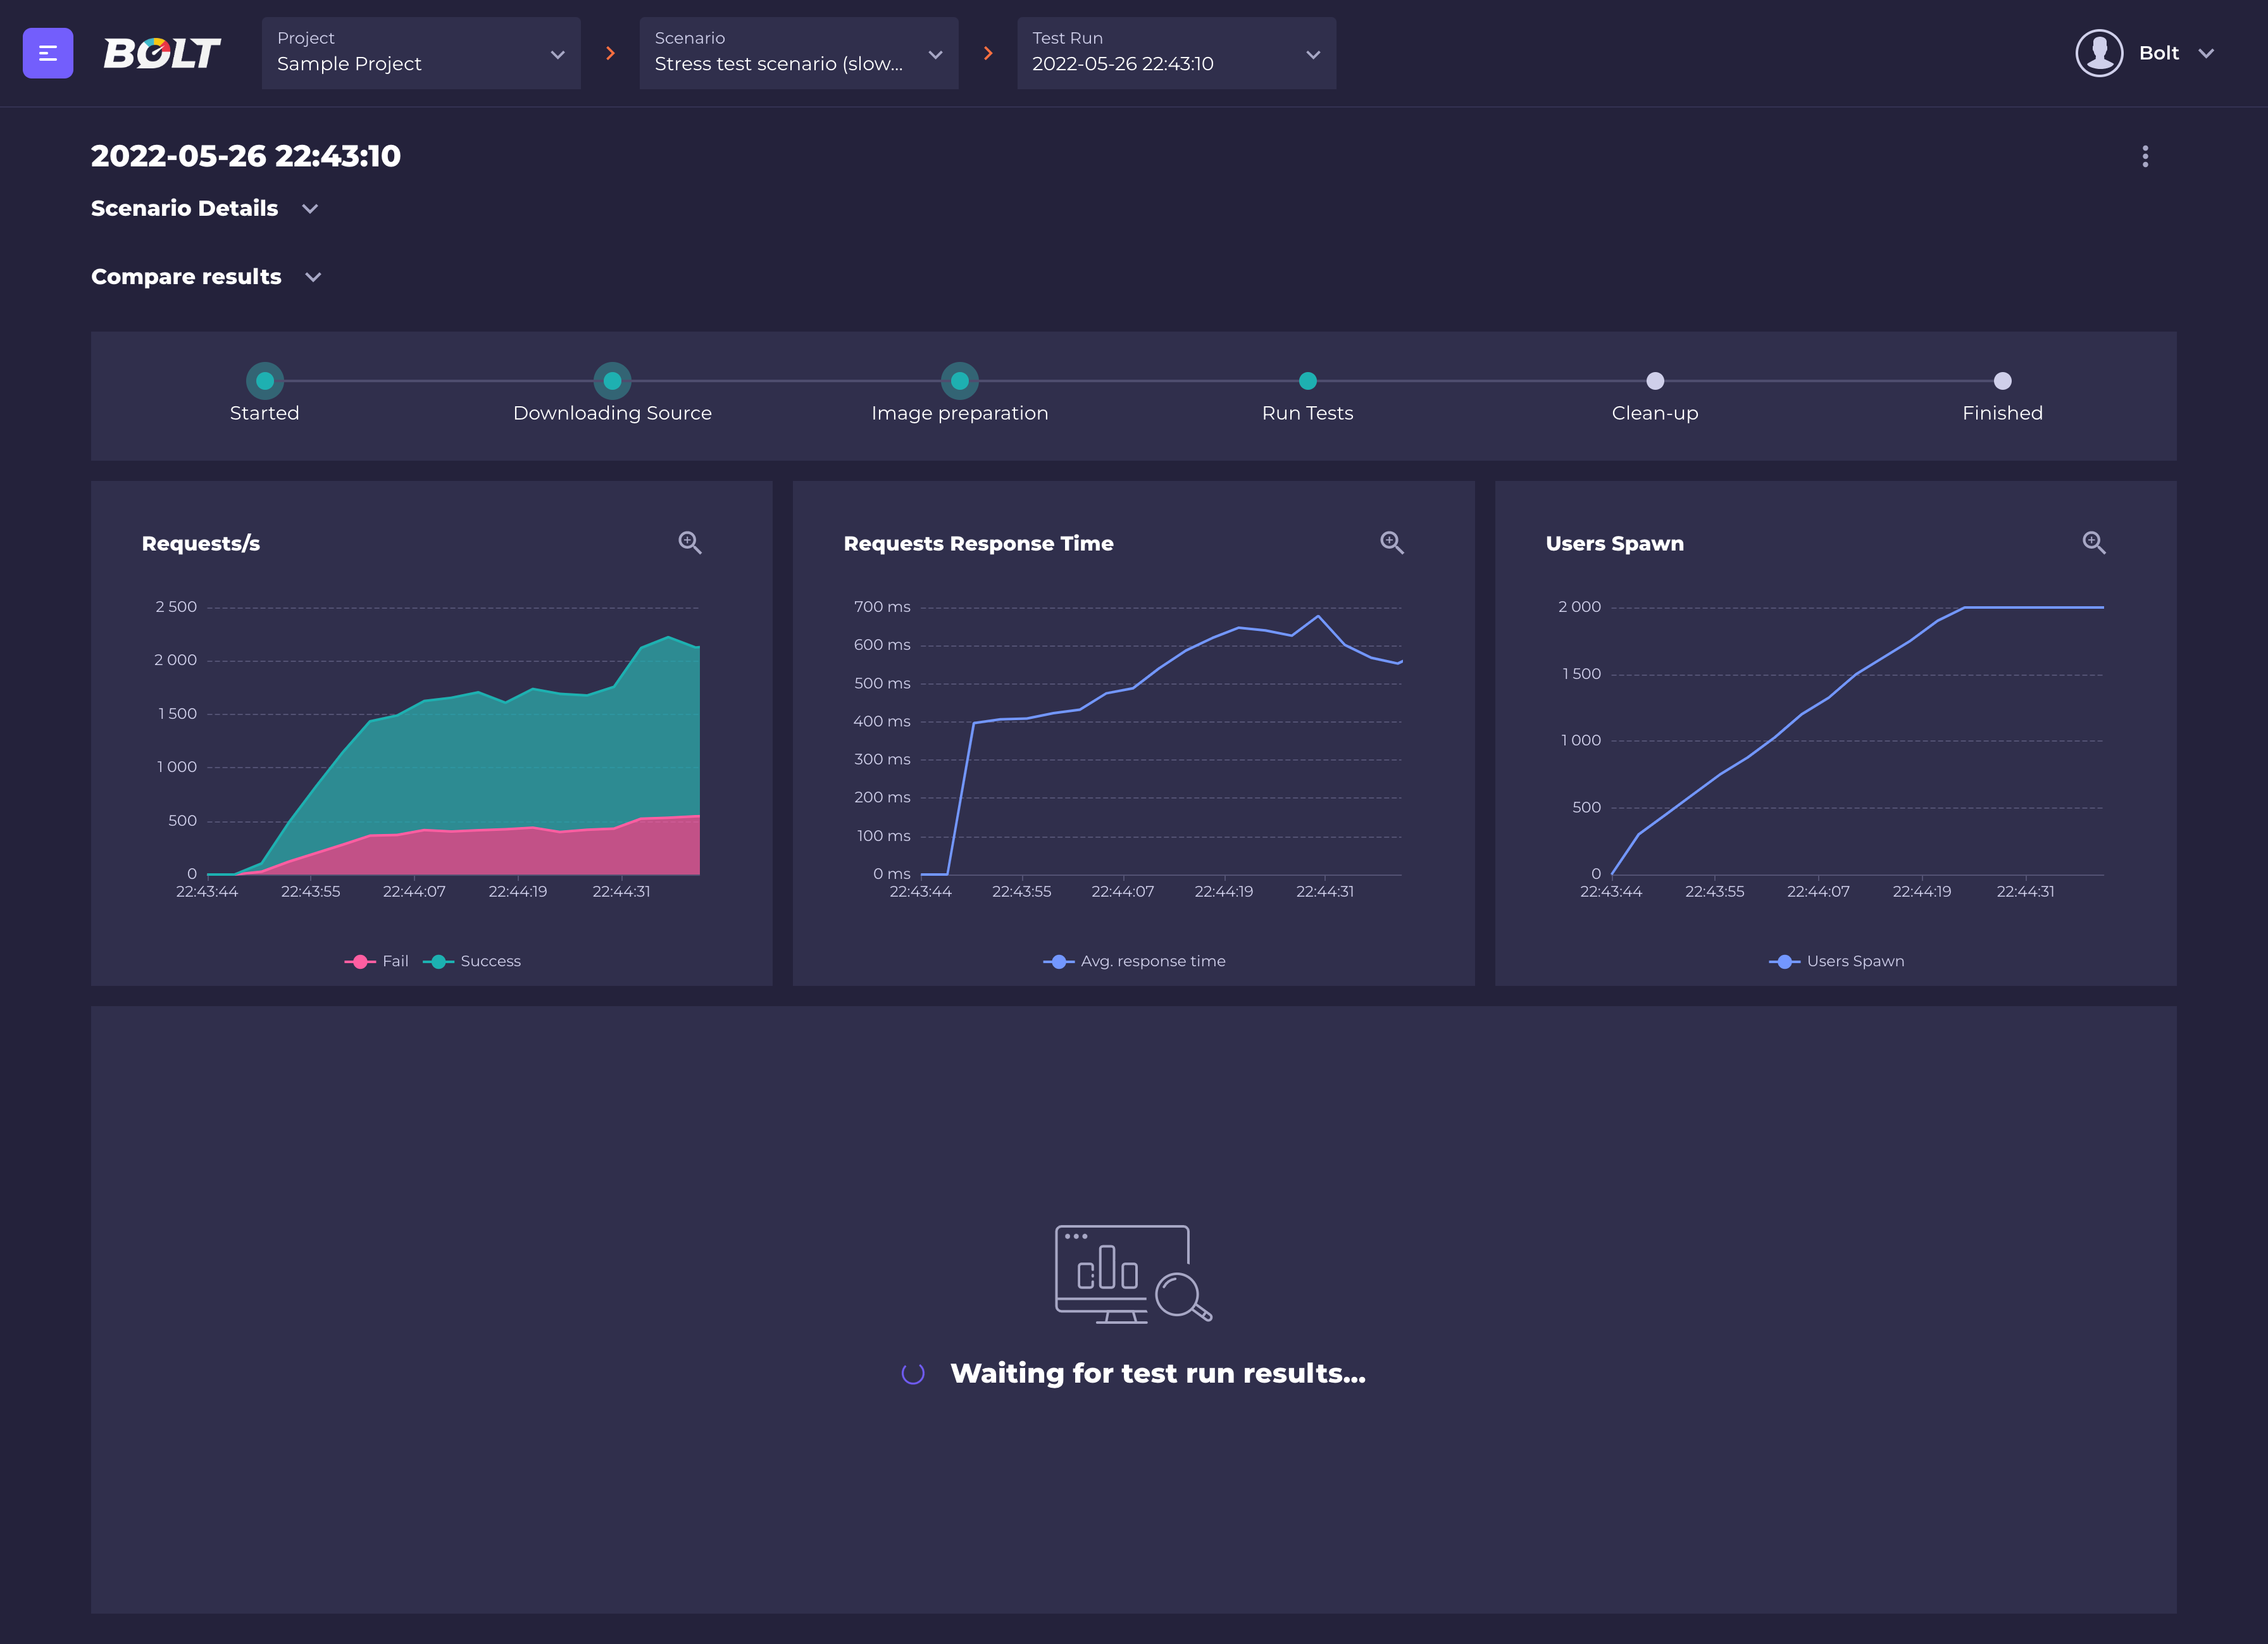Image resolution: width=2268 pixels, height=1644 pixels.
Task: Open the Test Run dropdown
Action: coord(1176,53)
